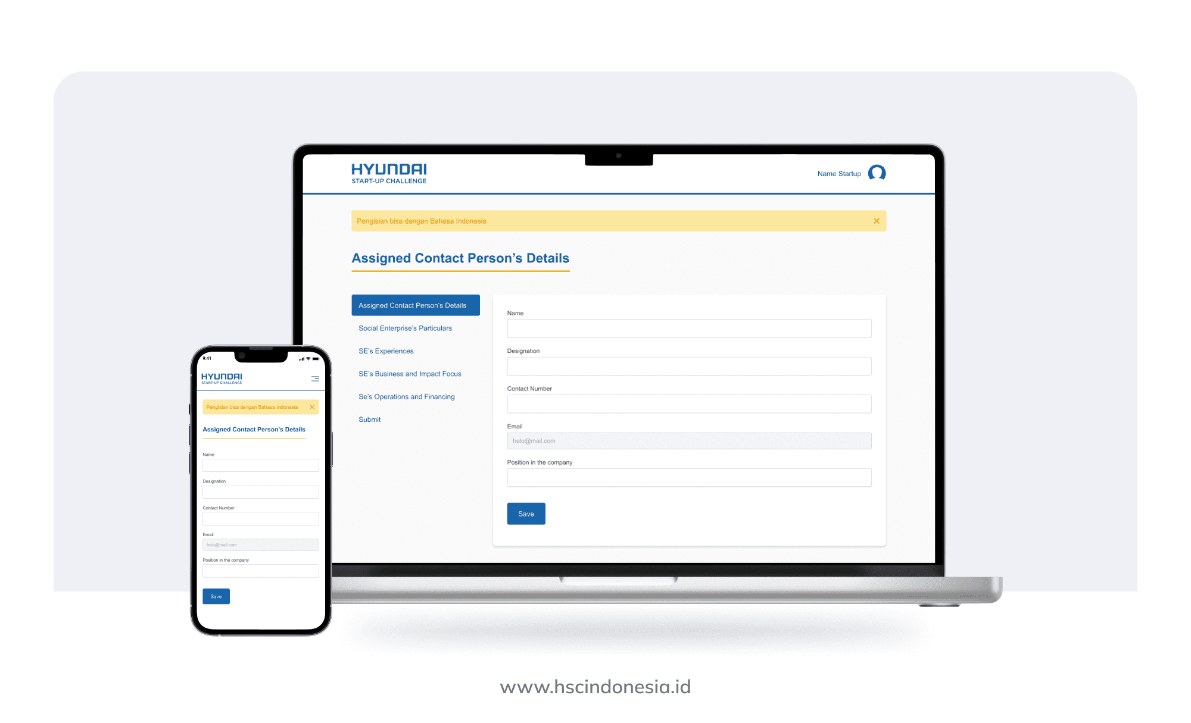Click the Email input field helo@mail.com
This screenshot has width=1191, height=723.
689,440
